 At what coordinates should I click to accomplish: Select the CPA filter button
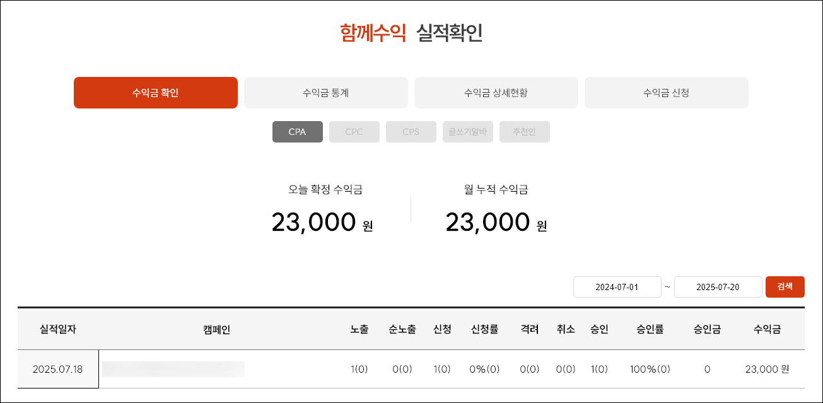pos(297,132)
